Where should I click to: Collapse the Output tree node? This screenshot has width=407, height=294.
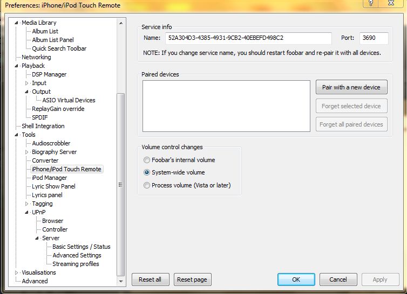click(27, 92)
